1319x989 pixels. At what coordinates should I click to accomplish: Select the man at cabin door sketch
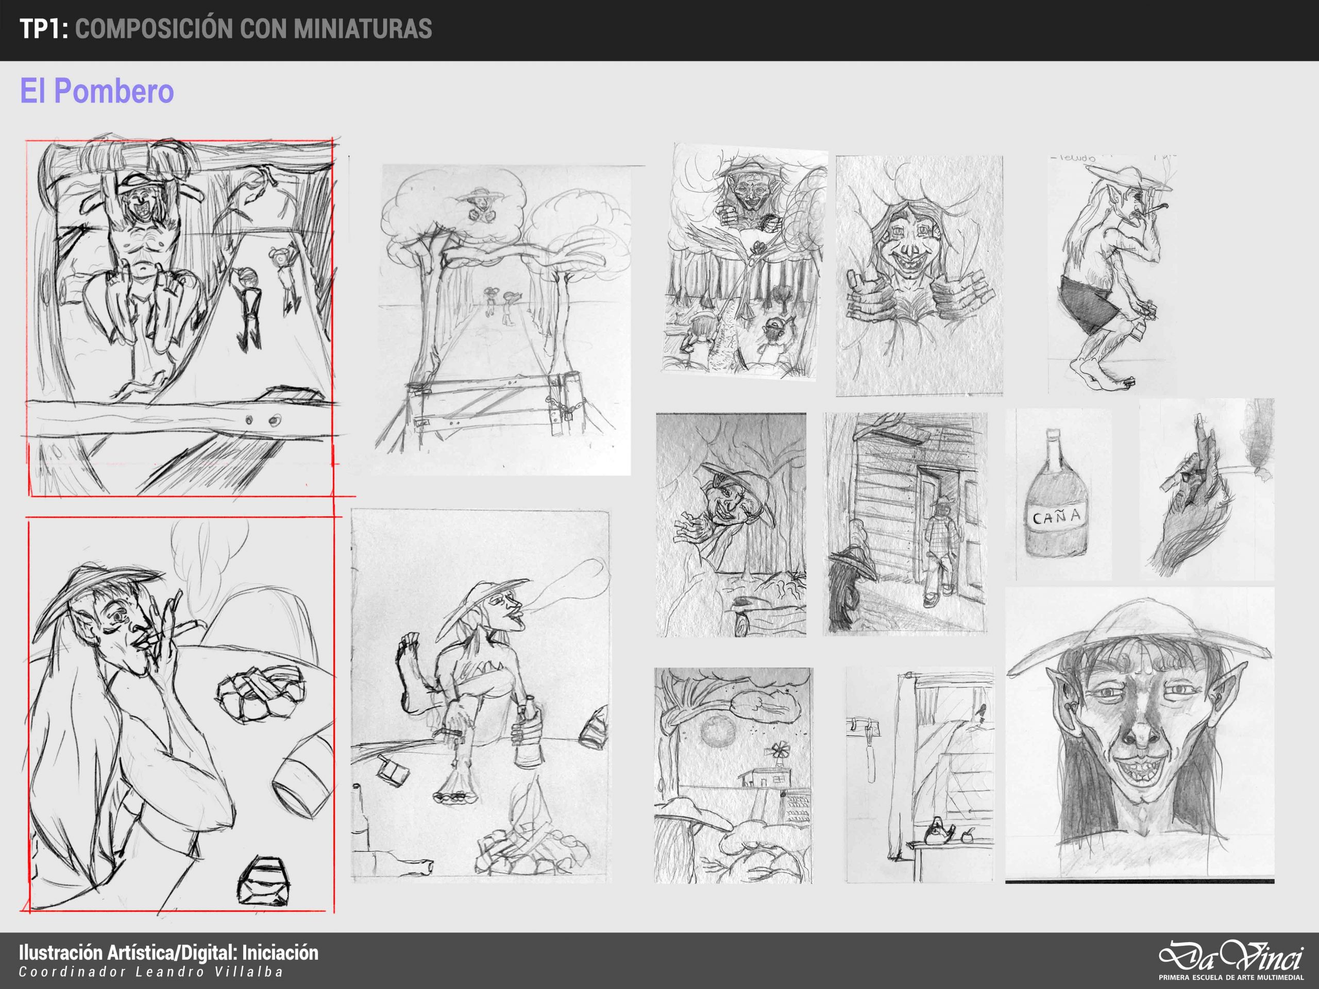[905, 523]
